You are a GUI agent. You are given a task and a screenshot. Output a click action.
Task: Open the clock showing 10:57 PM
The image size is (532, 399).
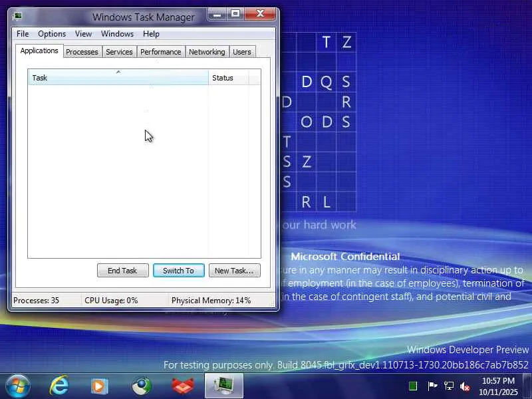(498, 386)
